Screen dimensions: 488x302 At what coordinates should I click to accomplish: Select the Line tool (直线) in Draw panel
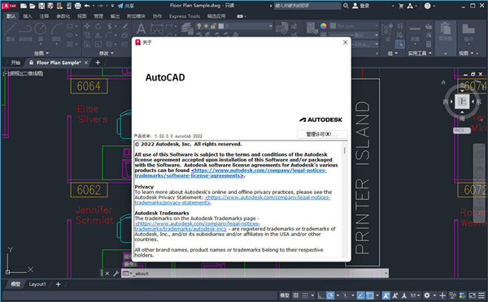[x=11, y=32]
